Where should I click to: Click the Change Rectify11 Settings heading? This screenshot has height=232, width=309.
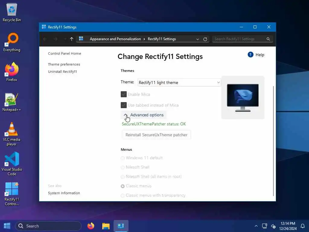pyautogui.click(x=160, y=56)
